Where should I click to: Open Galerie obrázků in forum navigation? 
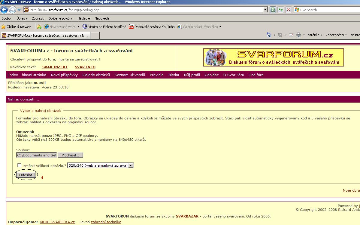96,75
